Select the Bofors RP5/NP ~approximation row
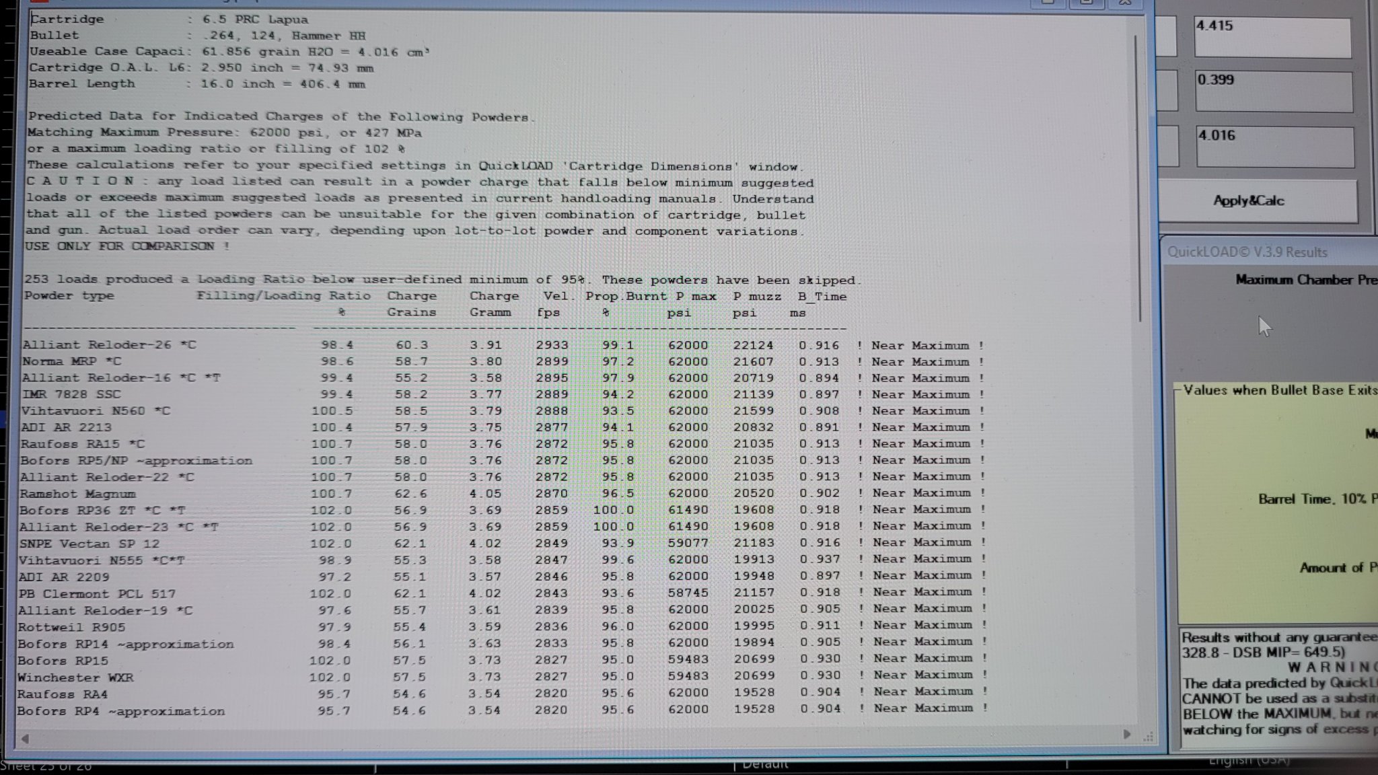Viewport: 1378px width, 775px height. (504, 460)
